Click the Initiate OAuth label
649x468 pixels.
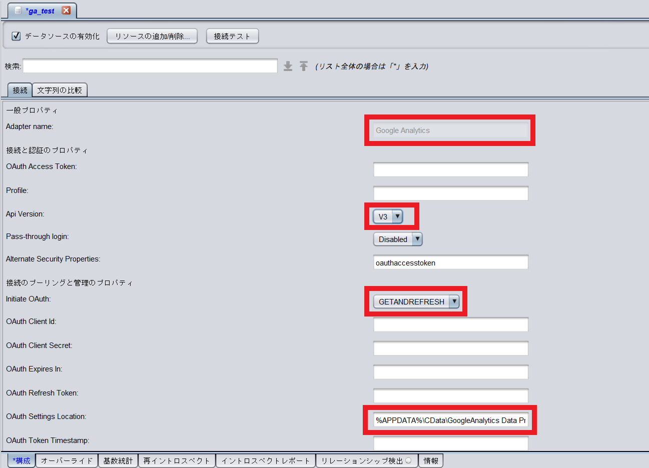point(28,299)
